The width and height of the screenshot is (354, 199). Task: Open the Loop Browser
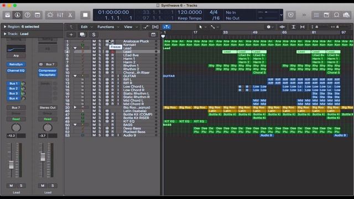point(337,15)
